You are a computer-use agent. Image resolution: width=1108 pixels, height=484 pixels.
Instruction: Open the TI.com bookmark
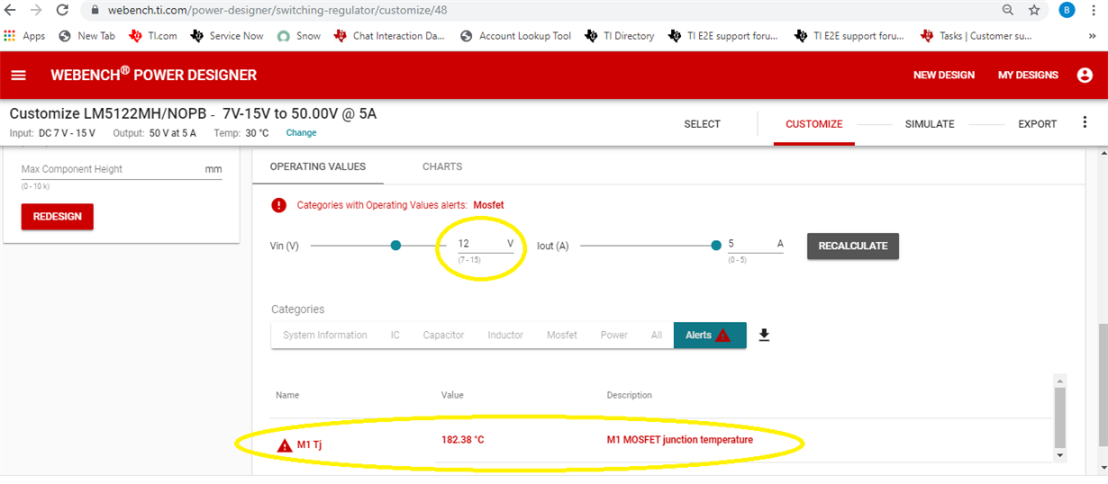click(153, 36)
